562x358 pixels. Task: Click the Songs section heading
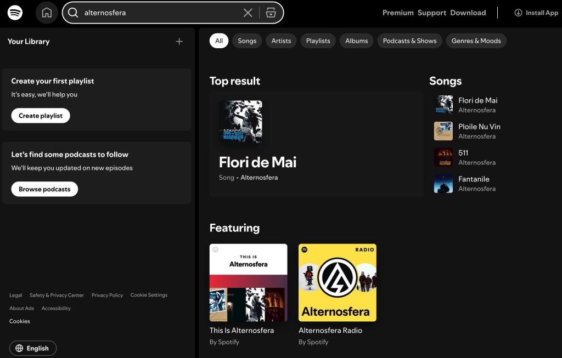pos(445,81)
